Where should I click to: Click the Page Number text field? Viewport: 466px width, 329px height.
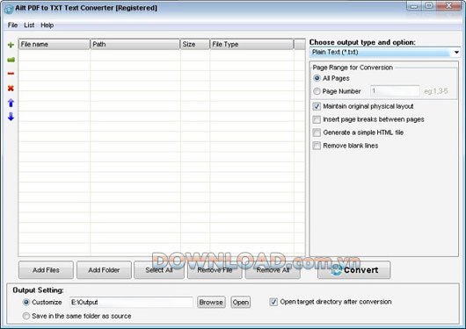click(x=395, y=91)
